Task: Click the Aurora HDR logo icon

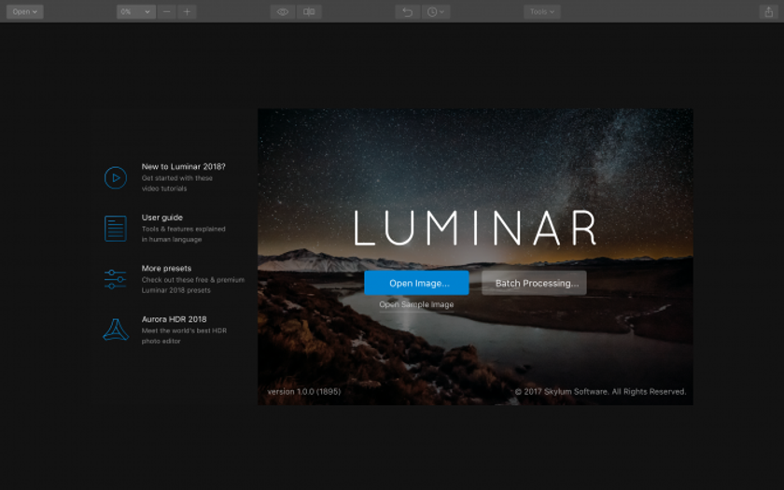Action: point(116,329)
